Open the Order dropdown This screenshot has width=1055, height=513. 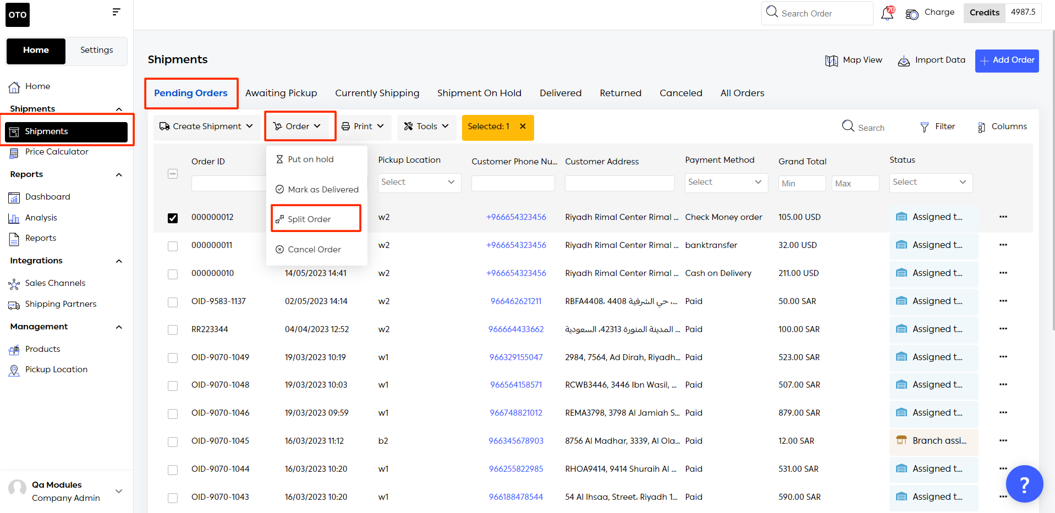(298, 126)
